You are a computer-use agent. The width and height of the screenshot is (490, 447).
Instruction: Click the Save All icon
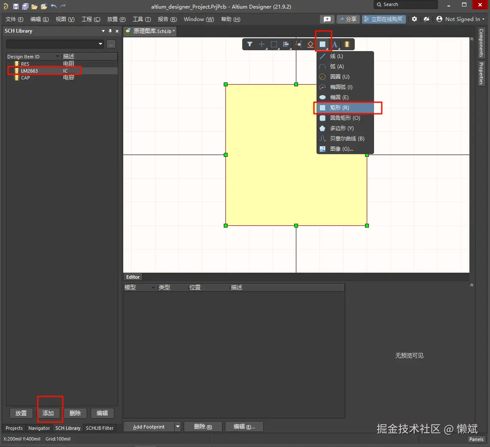tap(25, 6)
